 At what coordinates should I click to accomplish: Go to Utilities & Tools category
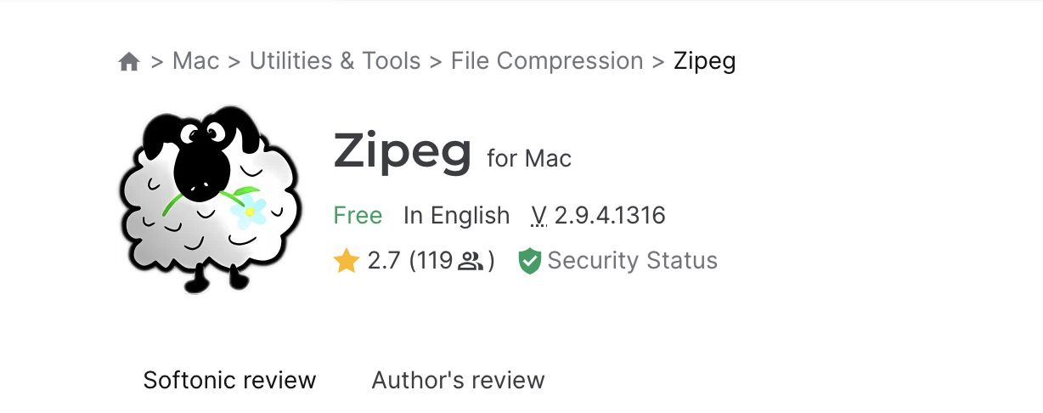pyautogui.click(x=335, y=61)
